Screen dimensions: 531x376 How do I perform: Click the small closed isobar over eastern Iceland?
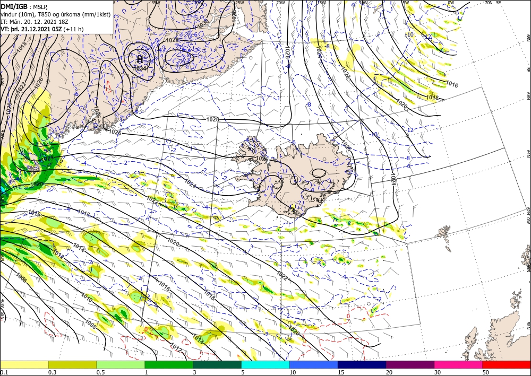[319, 173]
